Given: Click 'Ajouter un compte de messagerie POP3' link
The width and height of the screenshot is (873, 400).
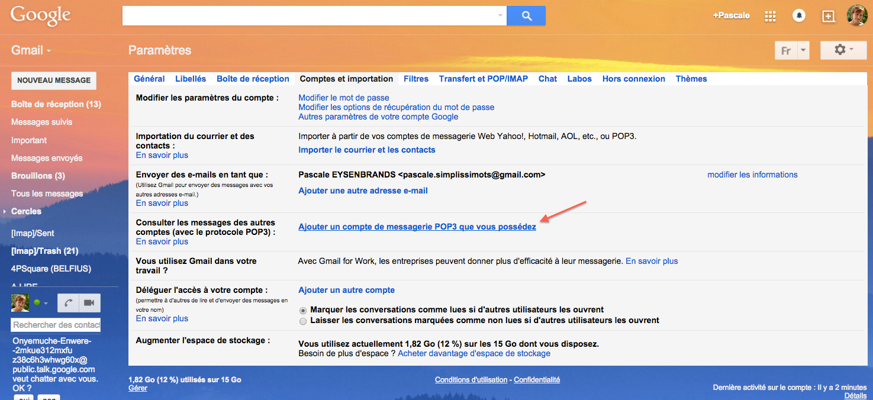Looking at the screenshot, I should point(417,226).
